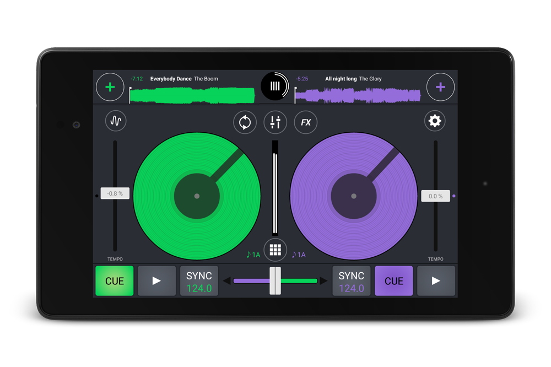The width and height of the screenshot is (551, 367).
Task: Open the mixer equalizer sliders icon
Action: (275, 122)
